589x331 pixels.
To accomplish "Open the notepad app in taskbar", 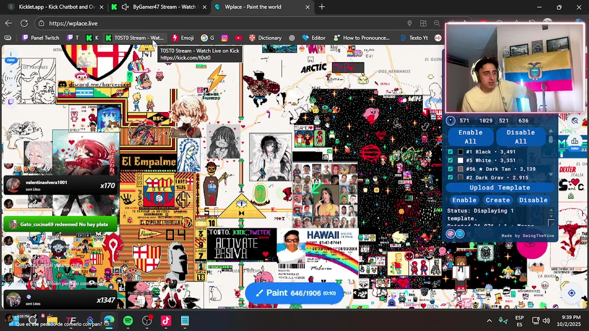I will point(185,320).
